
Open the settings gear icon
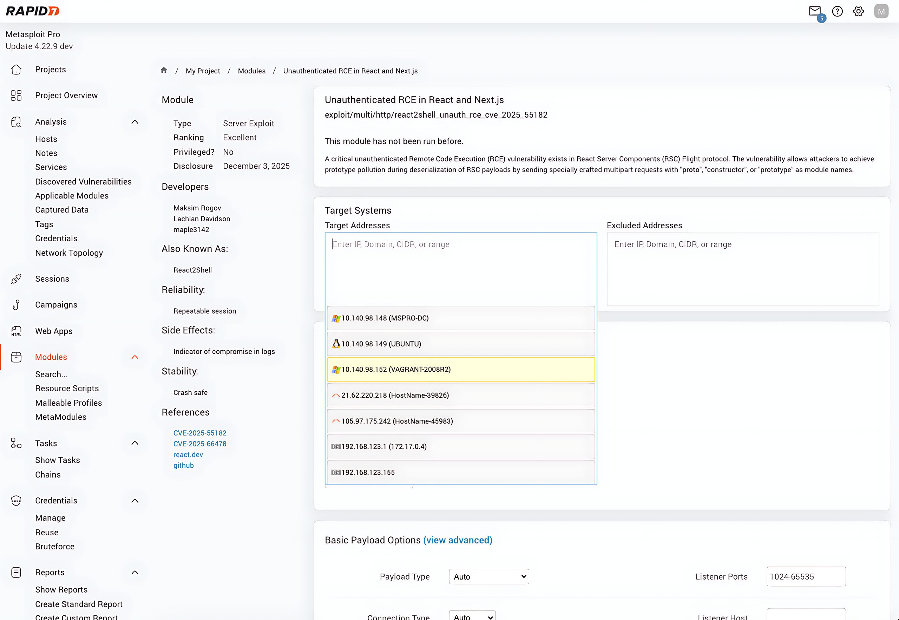click(858, 11)
